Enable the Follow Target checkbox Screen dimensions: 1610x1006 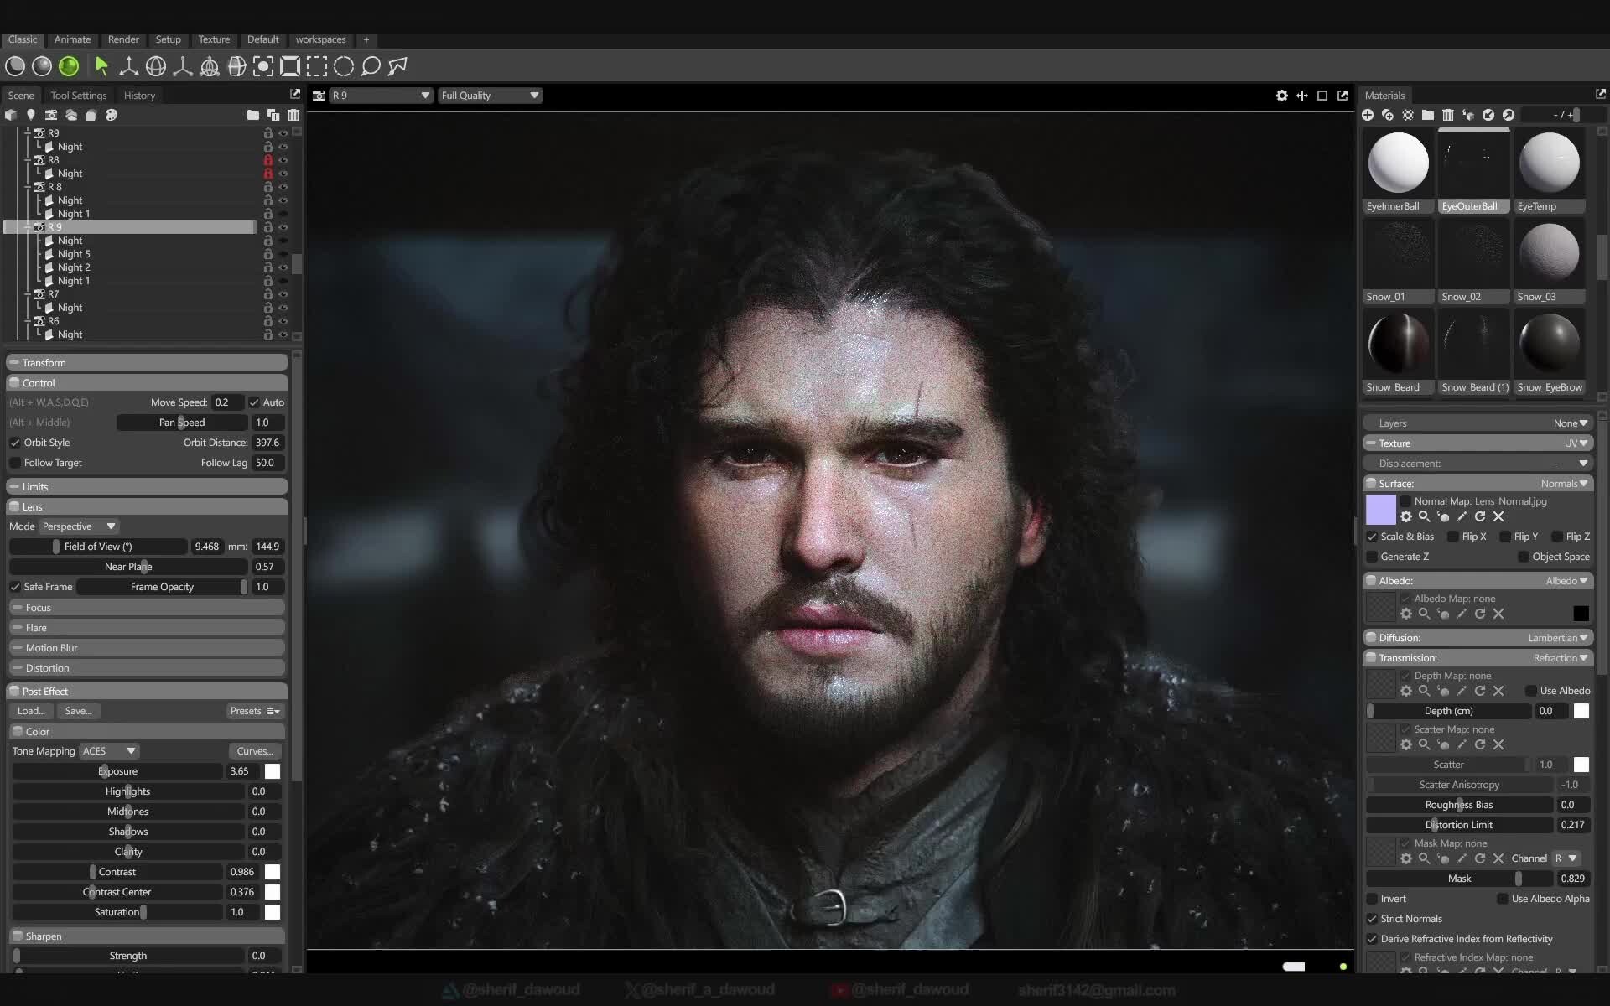[x=14, y=463]
